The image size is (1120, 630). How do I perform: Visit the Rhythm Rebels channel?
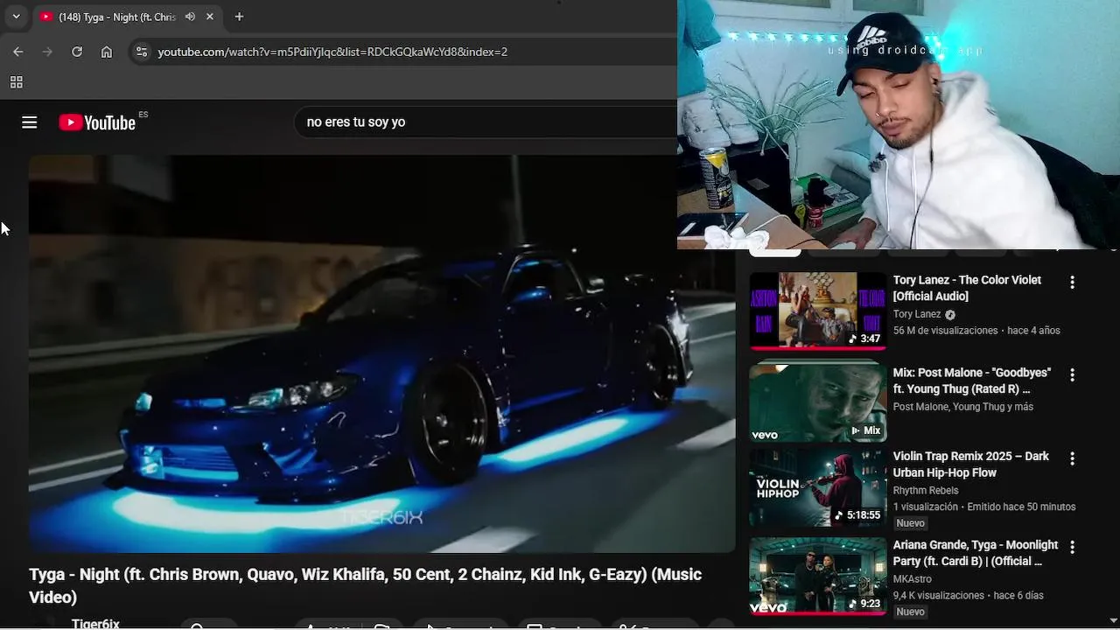pyautogui.click(x=925, y=491)
